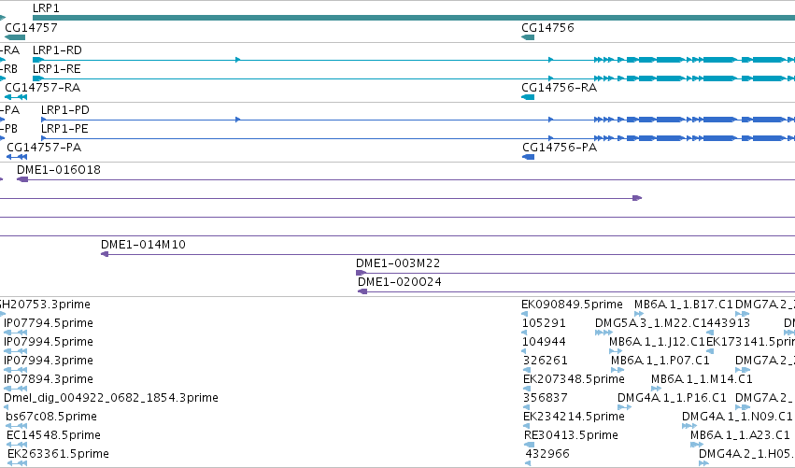Click the CG14757-PA label
795x468 pixels.
pyautogui.click(x=44, y=148)
